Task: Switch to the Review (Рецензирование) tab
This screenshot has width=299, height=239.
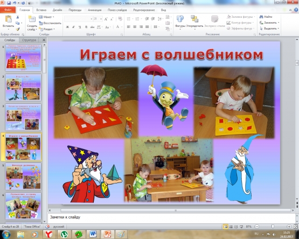Action: point(144,10)
